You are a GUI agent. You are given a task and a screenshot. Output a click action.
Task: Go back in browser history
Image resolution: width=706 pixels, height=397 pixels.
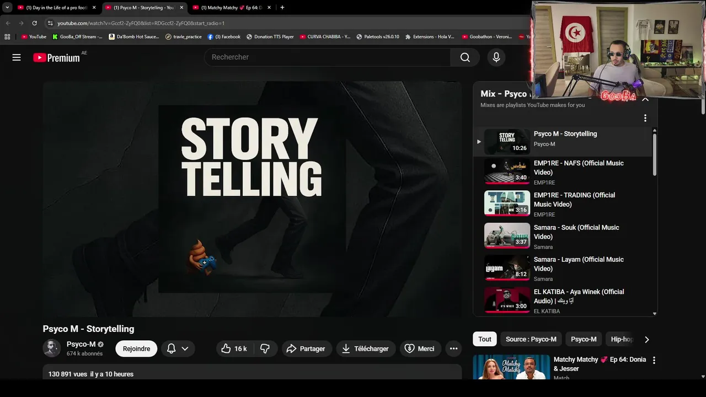(x=8, y=23)
